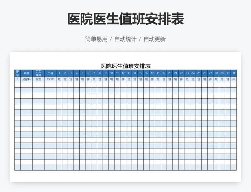The image size is (251, 192).
Task: Select 张三's 班 cell for day 13
Action: pyautogui.click(x=129, y=79)
